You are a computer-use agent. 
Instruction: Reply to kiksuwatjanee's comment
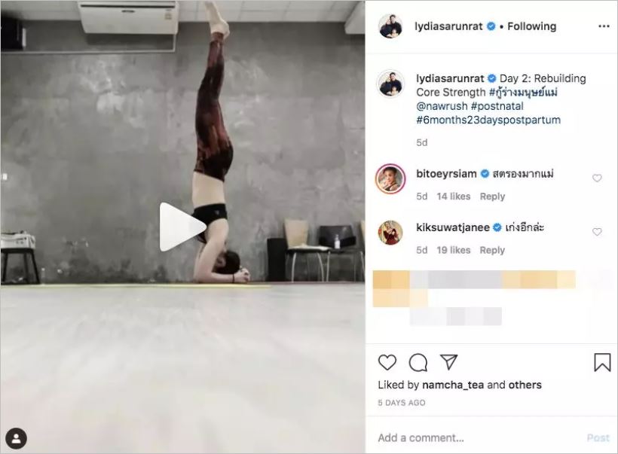point(492,251)
